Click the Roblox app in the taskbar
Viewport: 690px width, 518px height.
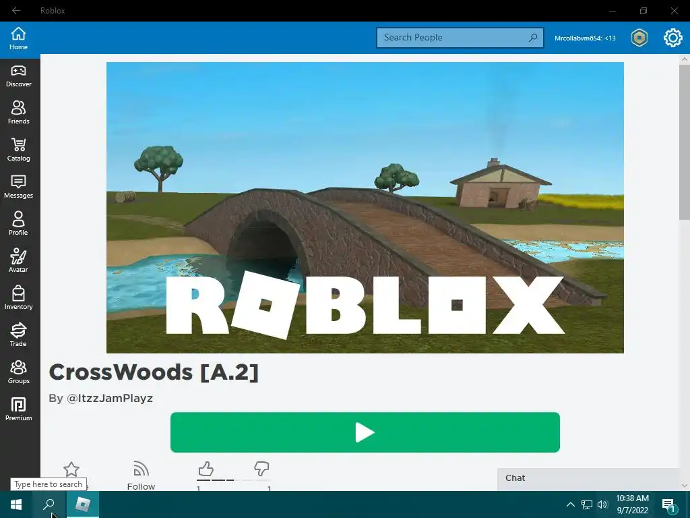click(83, 505)
